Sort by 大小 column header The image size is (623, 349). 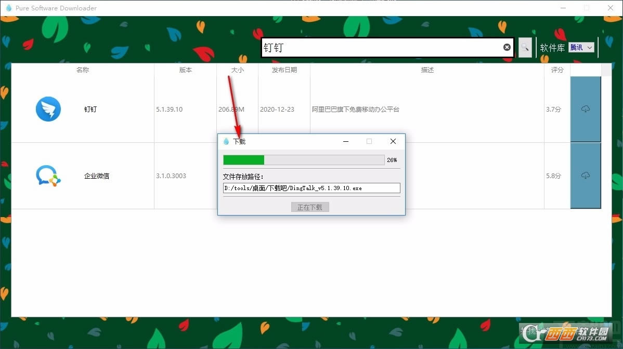237,70
